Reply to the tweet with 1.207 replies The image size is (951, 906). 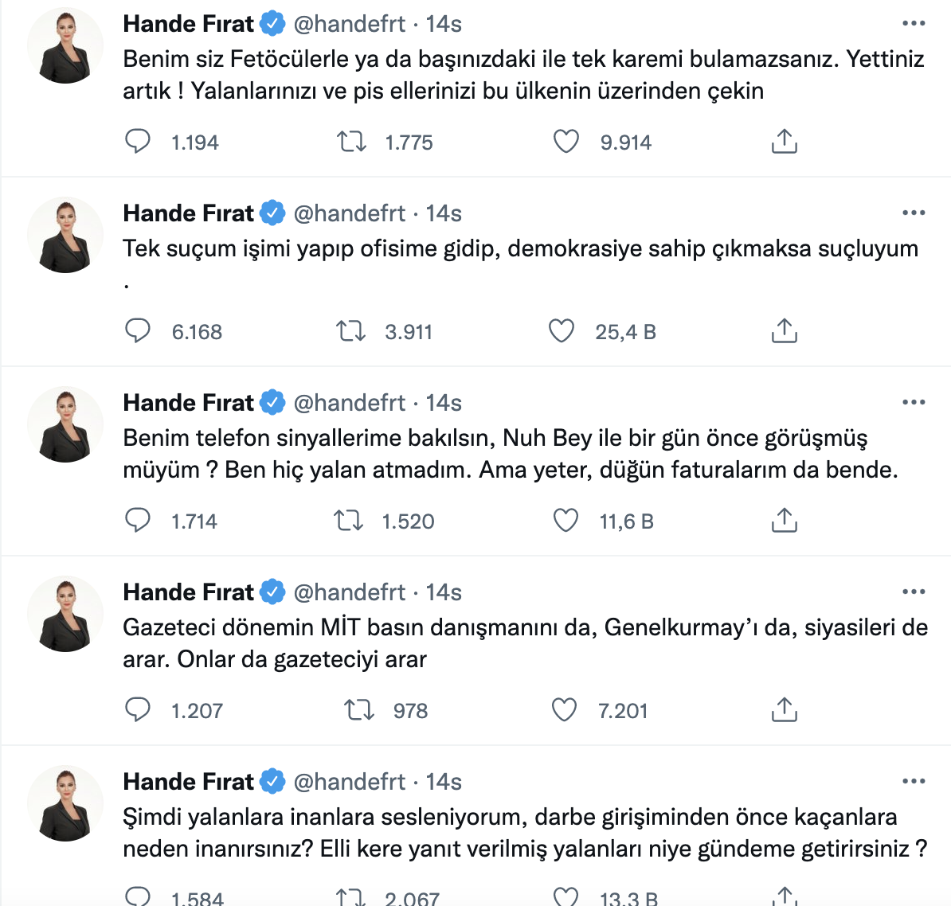click(x=138, y=710)
